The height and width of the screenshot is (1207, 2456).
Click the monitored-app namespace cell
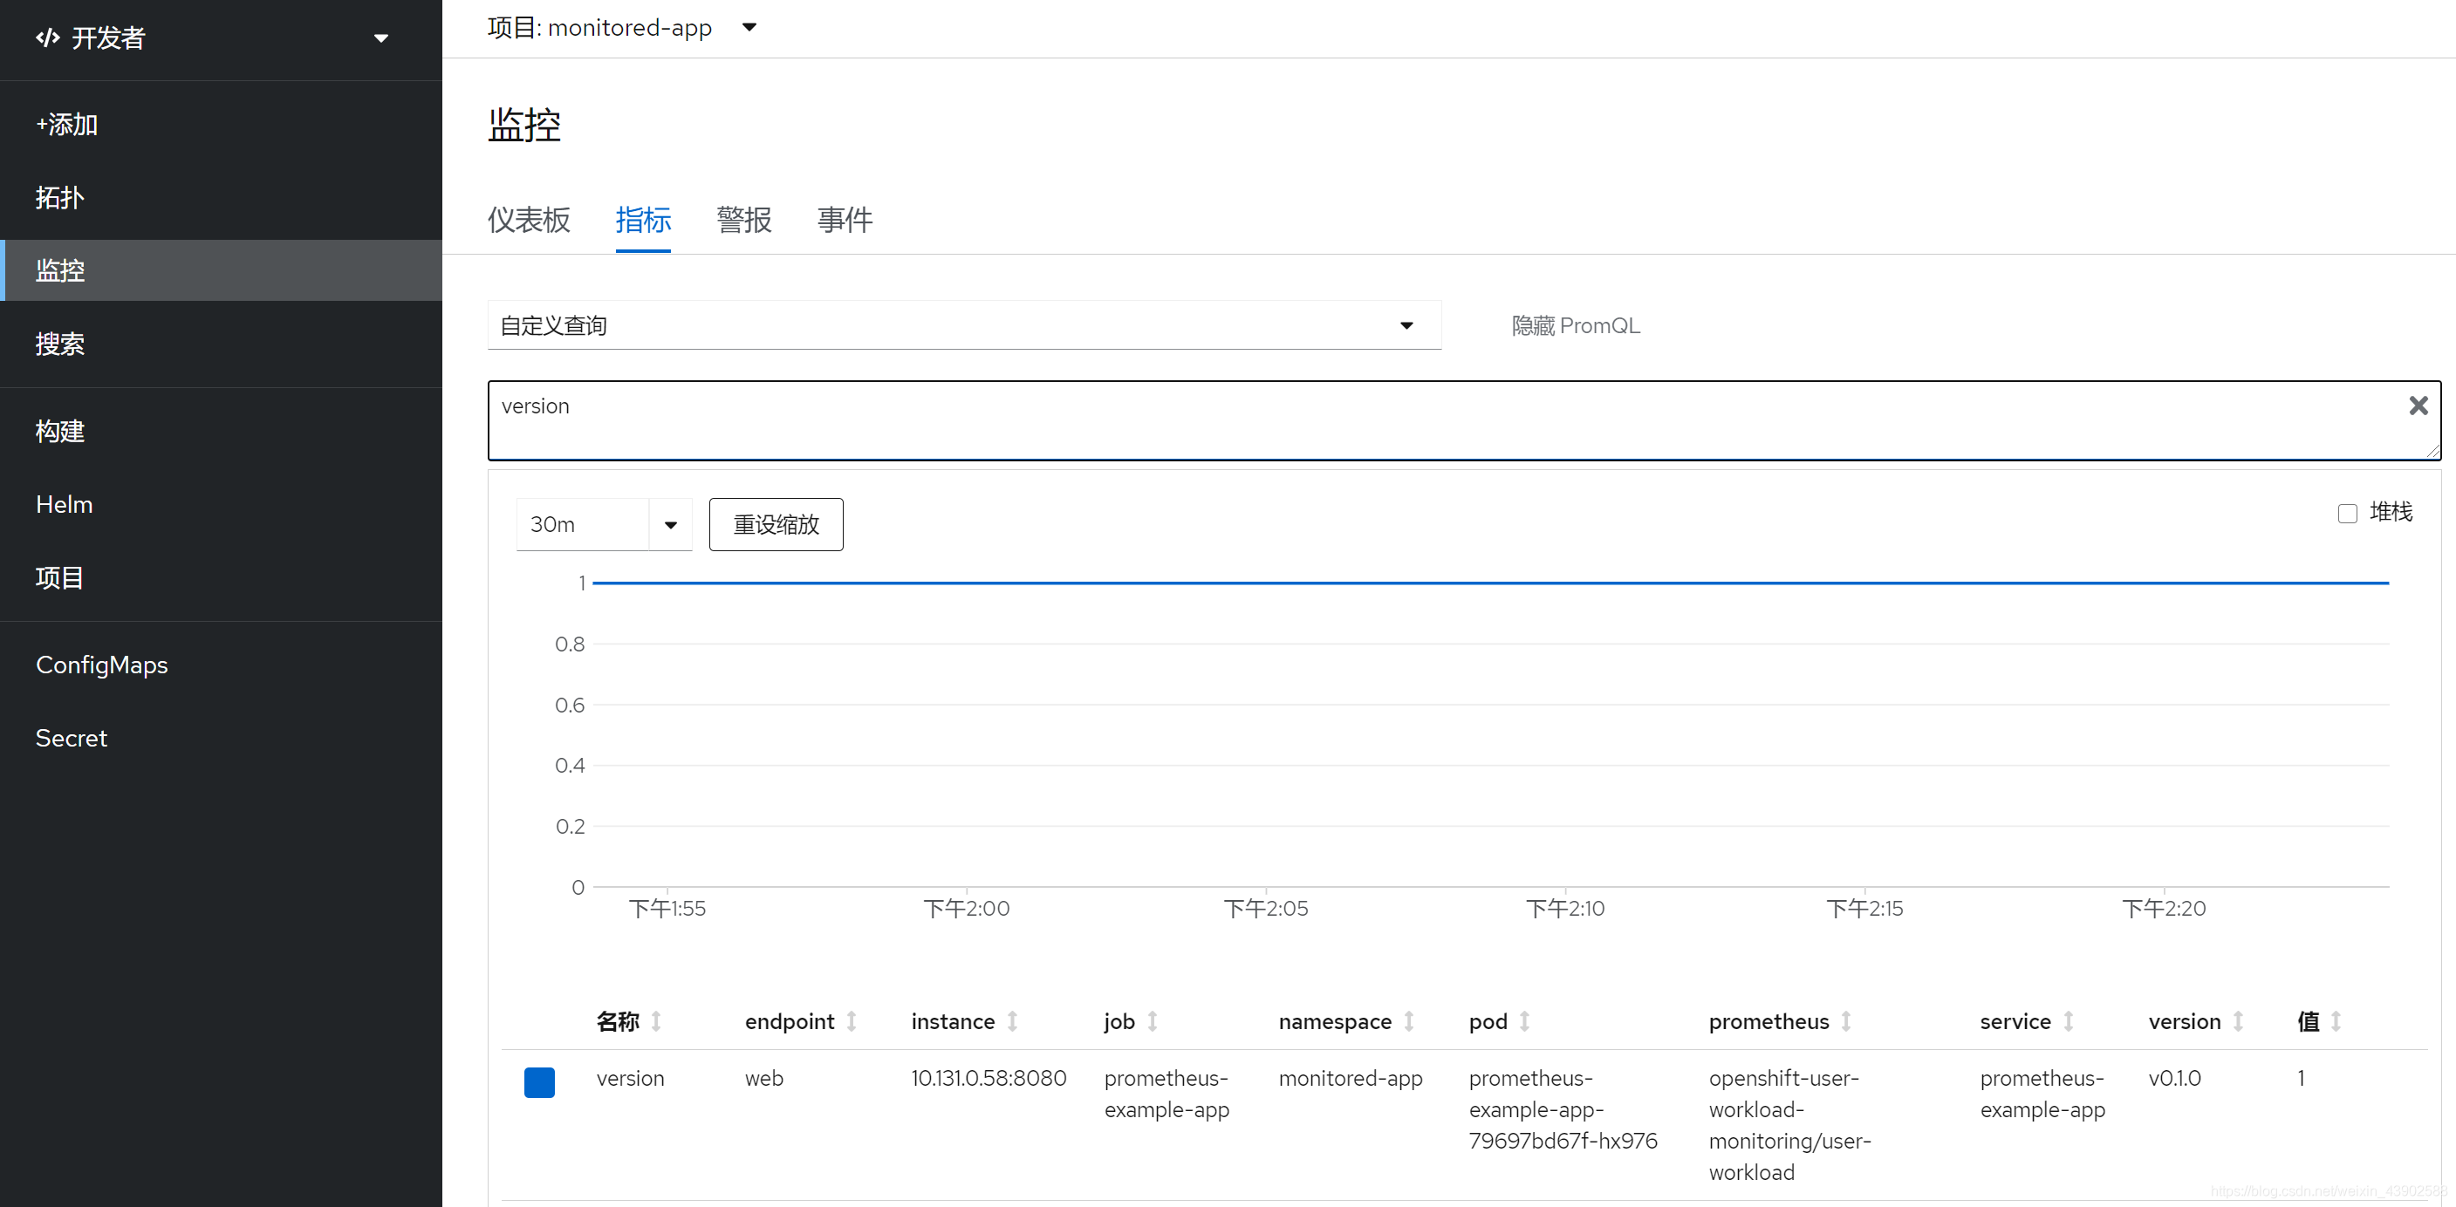coord(1350,1078)
